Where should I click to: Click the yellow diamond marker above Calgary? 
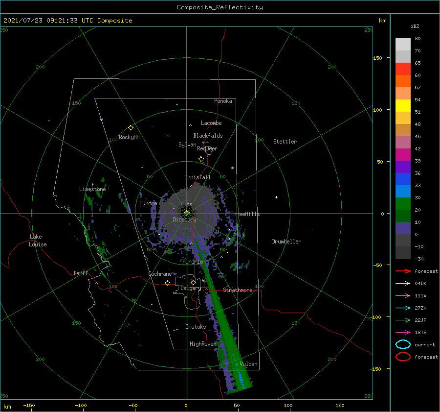[193, 282]
